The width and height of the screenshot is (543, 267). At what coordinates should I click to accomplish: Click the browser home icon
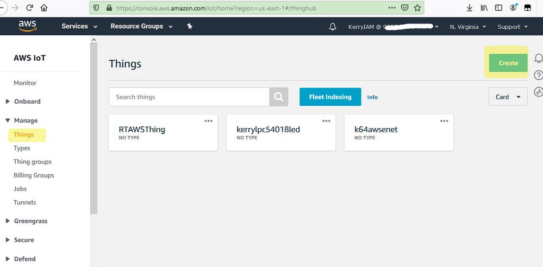tap(44, 8)
